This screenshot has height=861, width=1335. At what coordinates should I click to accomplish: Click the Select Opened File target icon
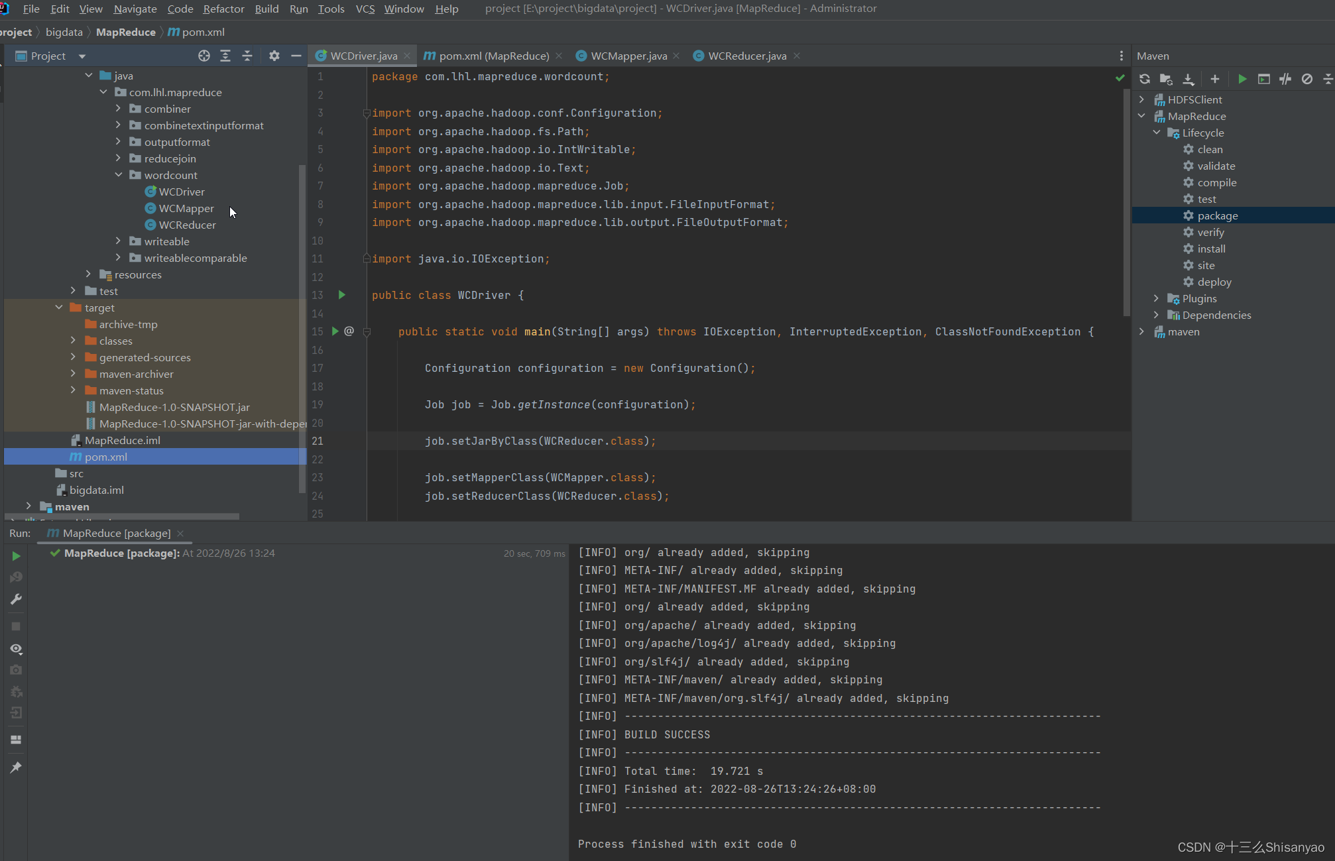(x=204, y=56)
